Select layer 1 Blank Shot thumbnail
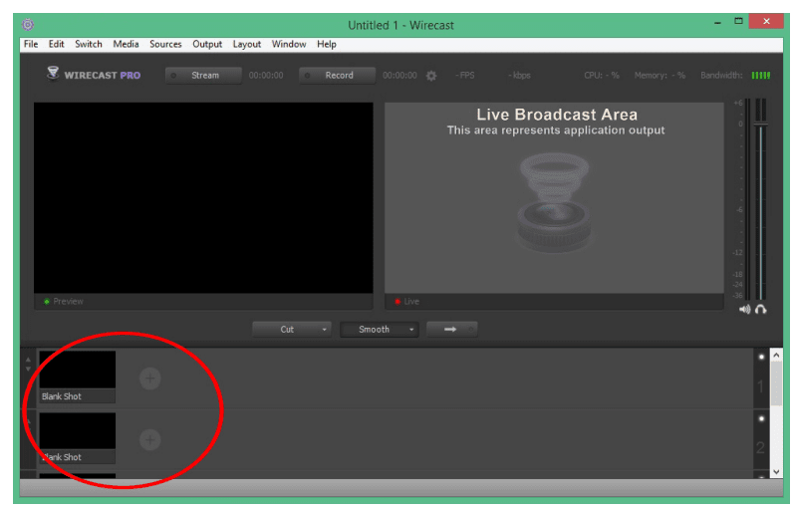The image size is (795, 510). (78, 377)
